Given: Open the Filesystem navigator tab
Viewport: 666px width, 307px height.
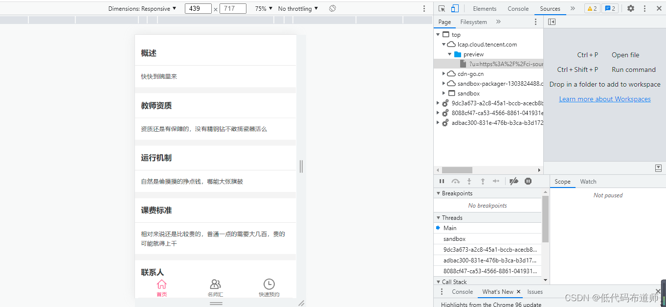Looking at the screenshot, I should pyautogui.click(x=473, y=22).
